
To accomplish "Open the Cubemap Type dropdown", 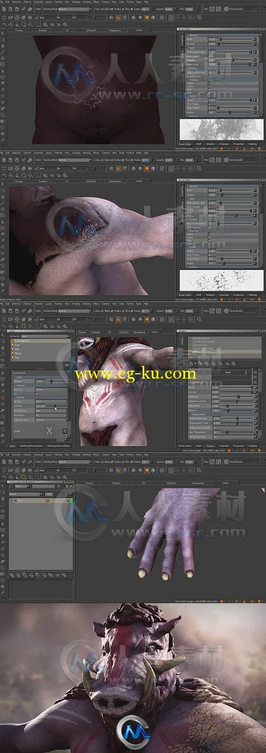I will (x=51, y=419).
